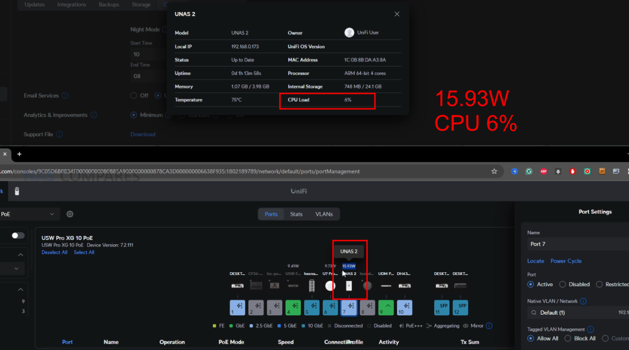This screenshot has height=350, width=629.
Task: Show Native VLAN / Network info tooltip
Action: click(x=583, y=301)
